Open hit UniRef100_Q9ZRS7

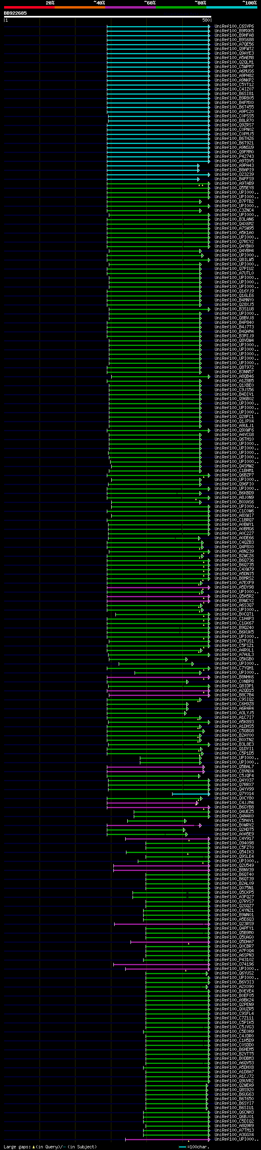[234, 125]
